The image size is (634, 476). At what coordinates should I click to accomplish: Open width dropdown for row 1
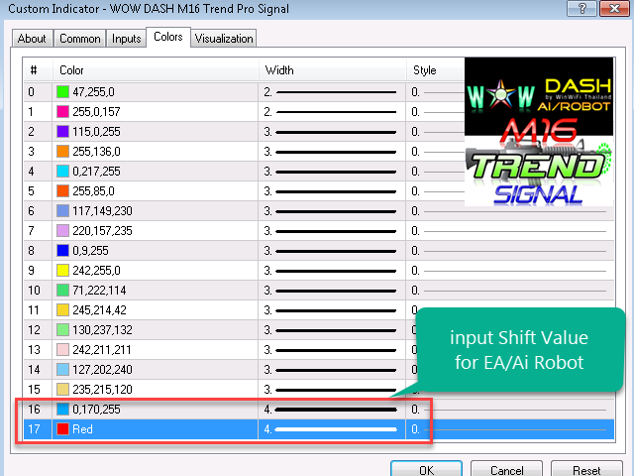(x=332, y=112)
